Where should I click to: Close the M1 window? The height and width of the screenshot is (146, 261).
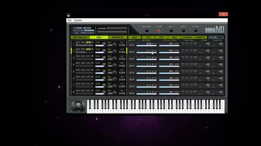223,14
